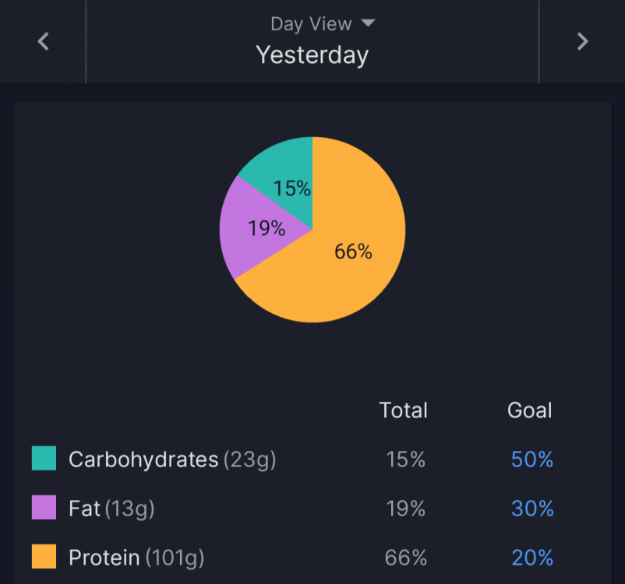
Task: Click the 66% protein total value
Action: (406, 558)
